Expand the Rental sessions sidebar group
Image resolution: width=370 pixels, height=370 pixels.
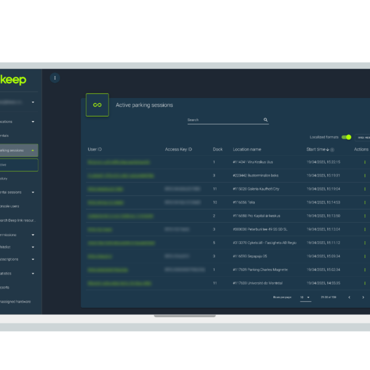[x=33, y=192]
